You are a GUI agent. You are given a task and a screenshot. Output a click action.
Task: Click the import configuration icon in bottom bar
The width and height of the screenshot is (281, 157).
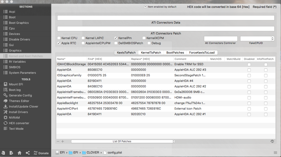[x=3, y=153]
